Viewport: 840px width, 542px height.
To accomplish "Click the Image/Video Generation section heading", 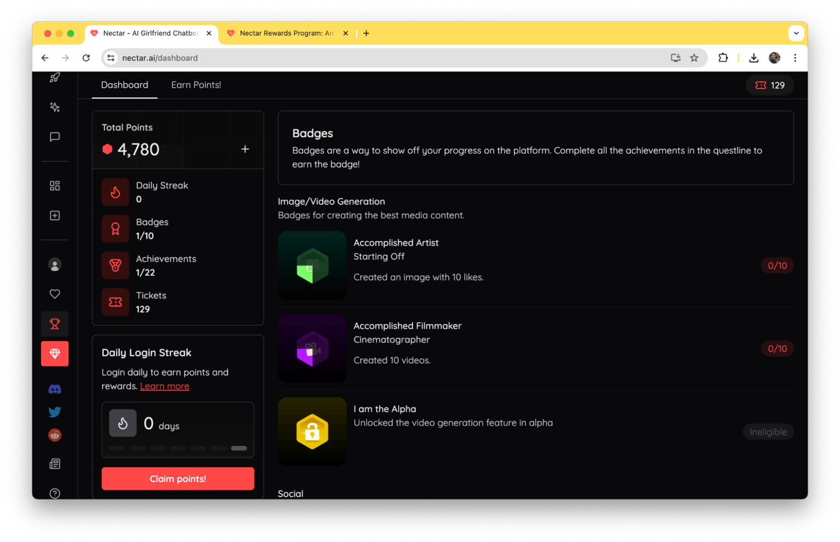I will (331, 202).
